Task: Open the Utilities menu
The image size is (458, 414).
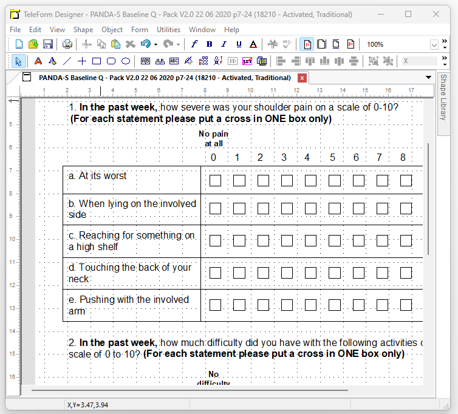Action: (x=168, y=30)
